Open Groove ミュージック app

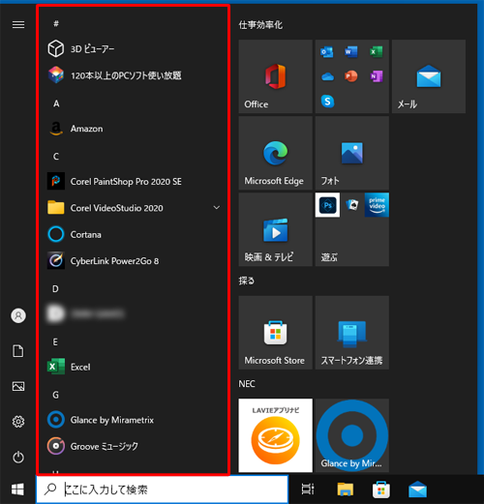(133, 446)
